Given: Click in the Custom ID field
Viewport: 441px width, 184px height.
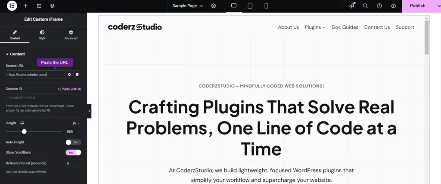Looking at the screenshot, I should tap(43, 97).
